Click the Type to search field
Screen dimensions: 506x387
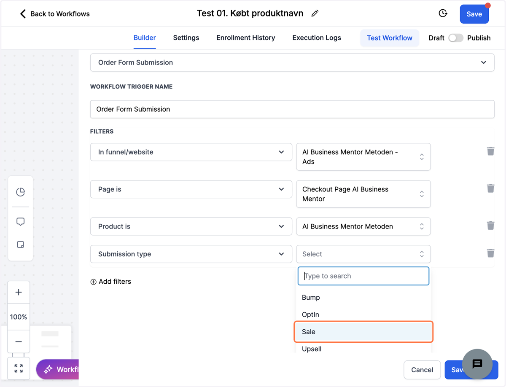[363, 276]
